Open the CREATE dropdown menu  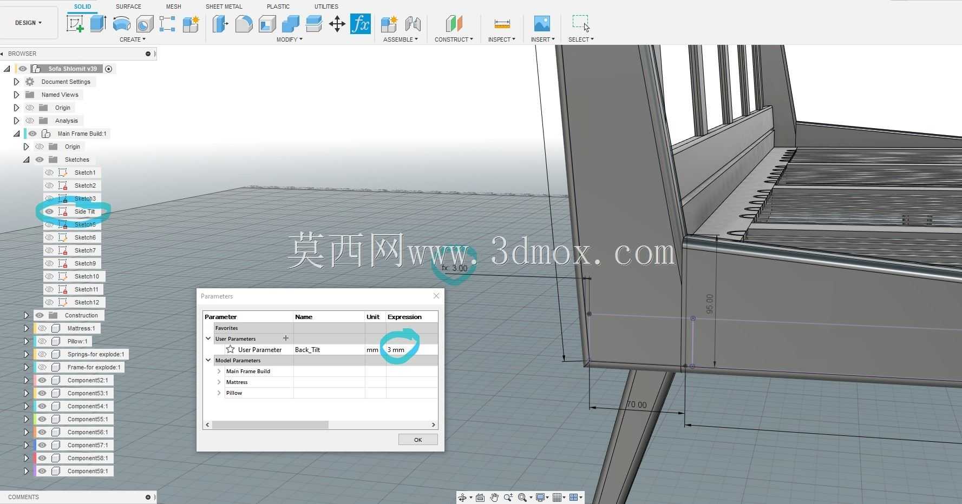[x=133, y=39]
